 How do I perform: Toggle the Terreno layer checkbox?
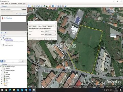(x=3, y=86)
